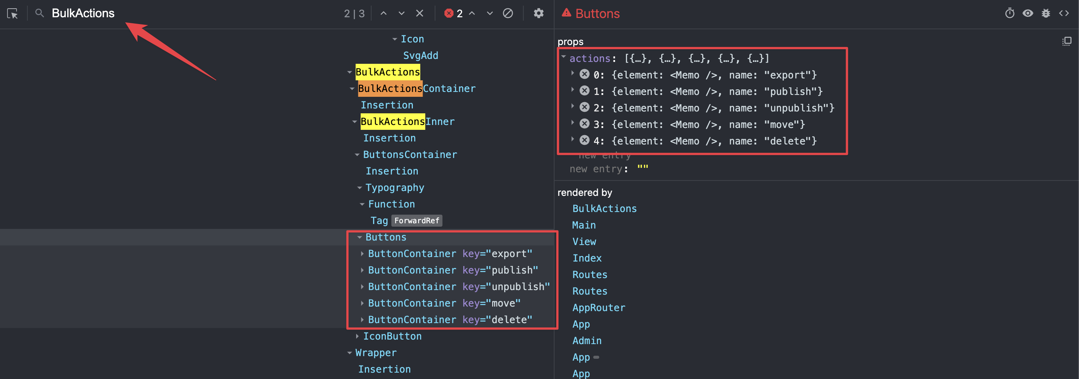
Task: Clear the BulkActions search query
Action: coord(420,13)
